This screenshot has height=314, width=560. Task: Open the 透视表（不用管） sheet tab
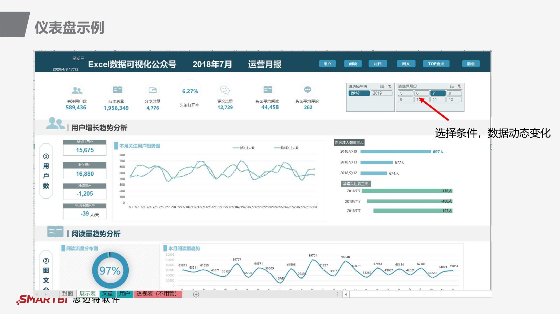point(158,294)
